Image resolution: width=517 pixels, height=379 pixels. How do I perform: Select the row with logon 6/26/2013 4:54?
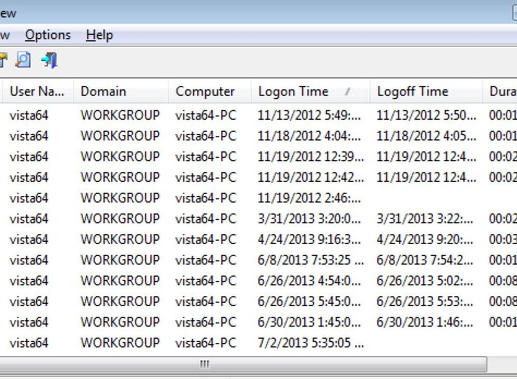258,281
